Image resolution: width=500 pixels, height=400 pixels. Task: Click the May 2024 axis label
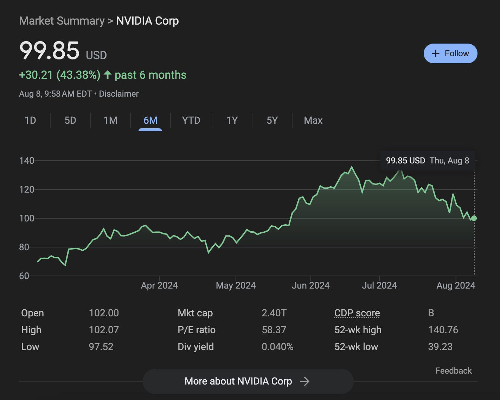[236, 285]
